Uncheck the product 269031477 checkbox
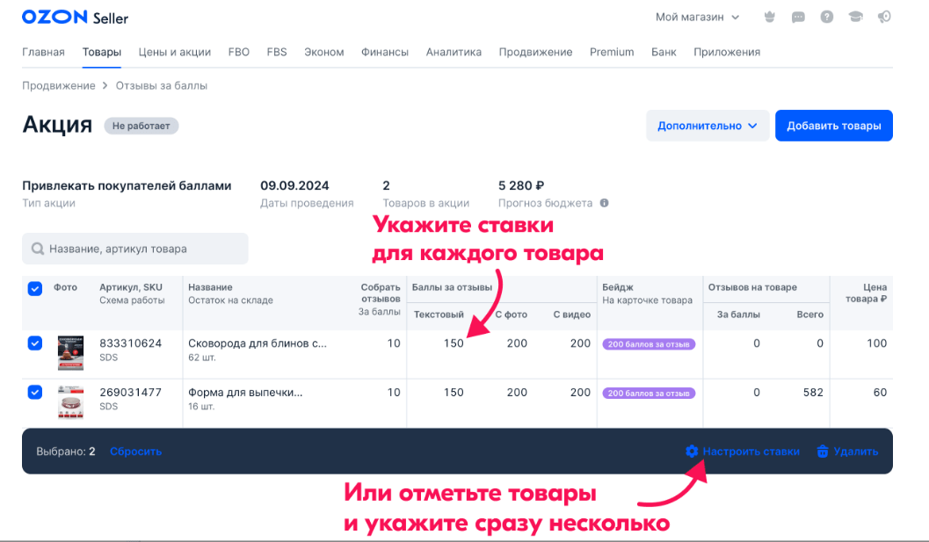Viewport: 929px width, 542px height. click(35, 393)
